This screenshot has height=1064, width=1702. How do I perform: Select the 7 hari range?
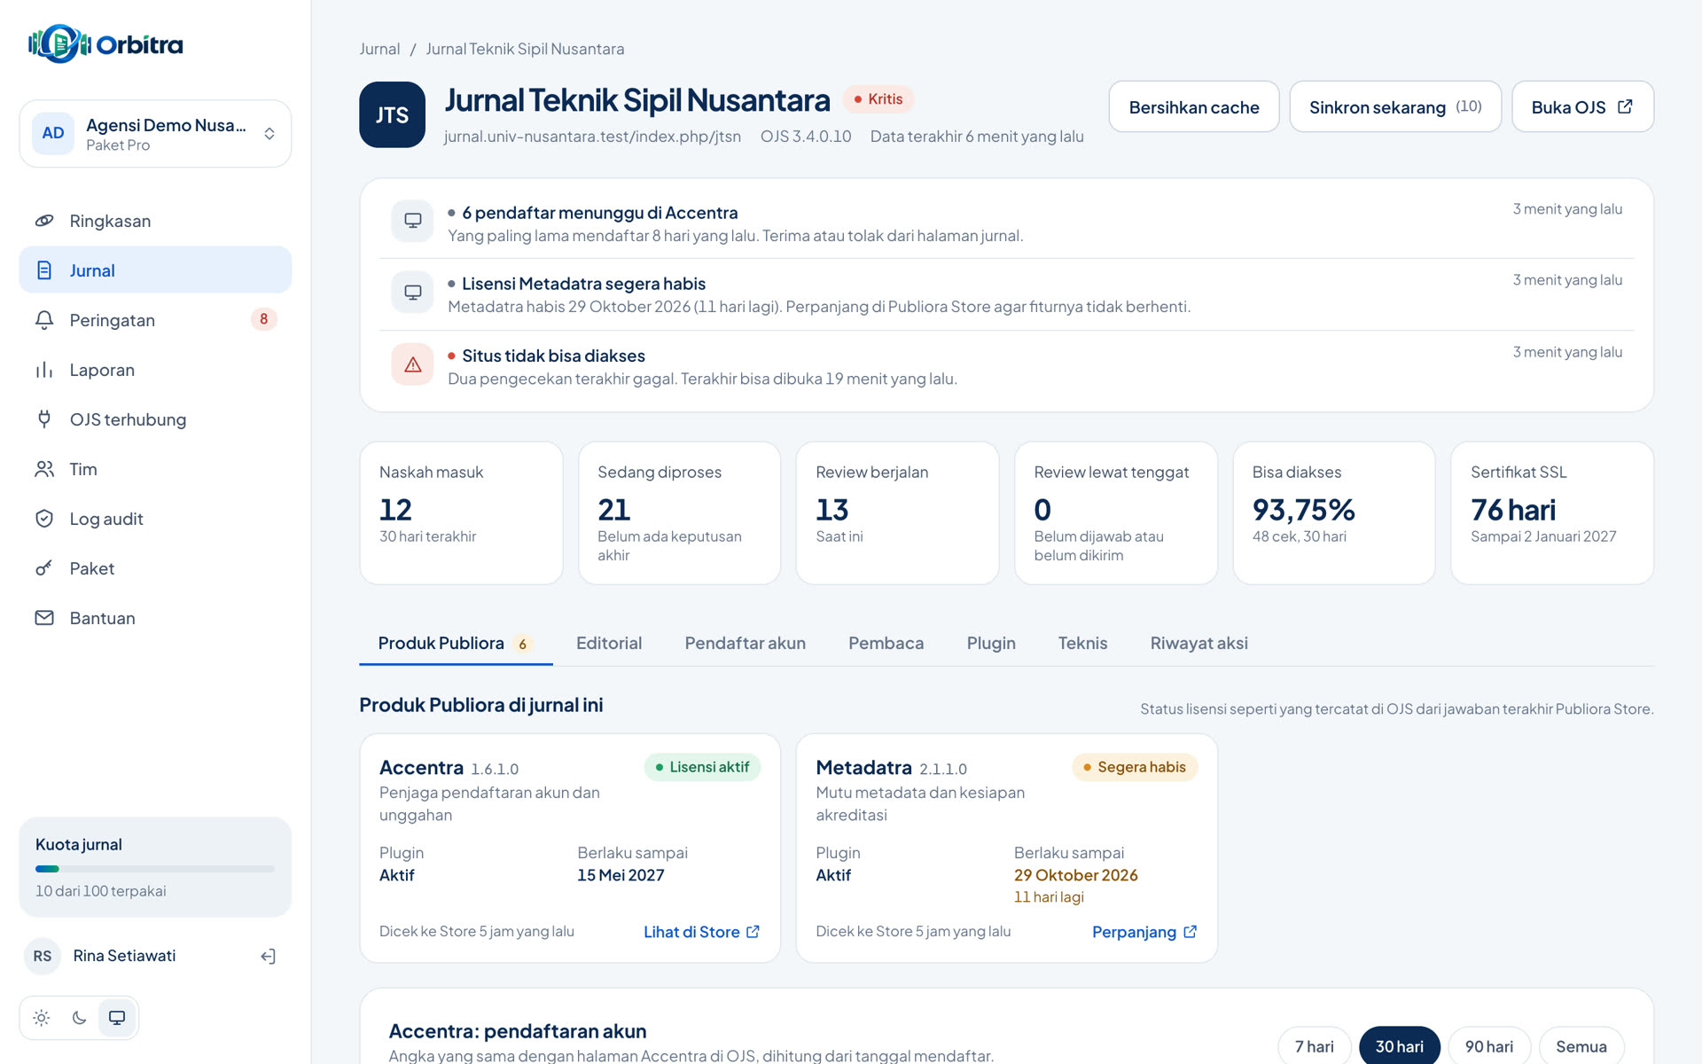[x=1314, y=1046]
